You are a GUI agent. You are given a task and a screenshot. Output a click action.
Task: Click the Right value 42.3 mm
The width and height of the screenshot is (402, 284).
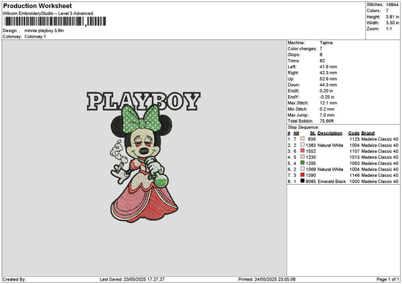click(328, 73)
